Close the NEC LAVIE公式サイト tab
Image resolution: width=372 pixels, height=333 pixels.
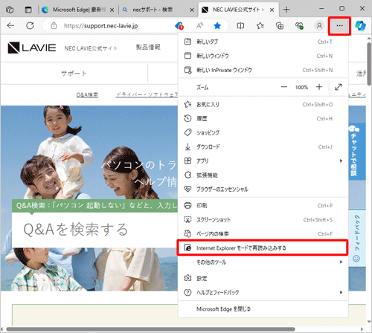point(272,10)
